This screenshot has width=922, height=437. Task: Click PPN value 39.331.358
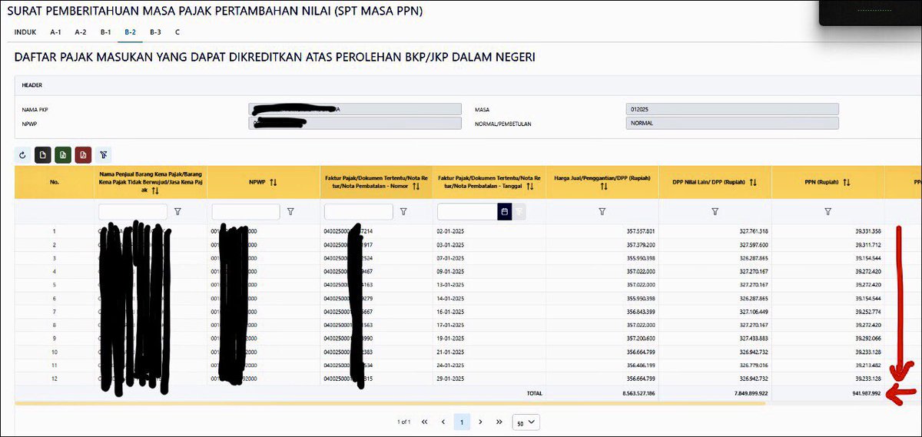(867, 231)
